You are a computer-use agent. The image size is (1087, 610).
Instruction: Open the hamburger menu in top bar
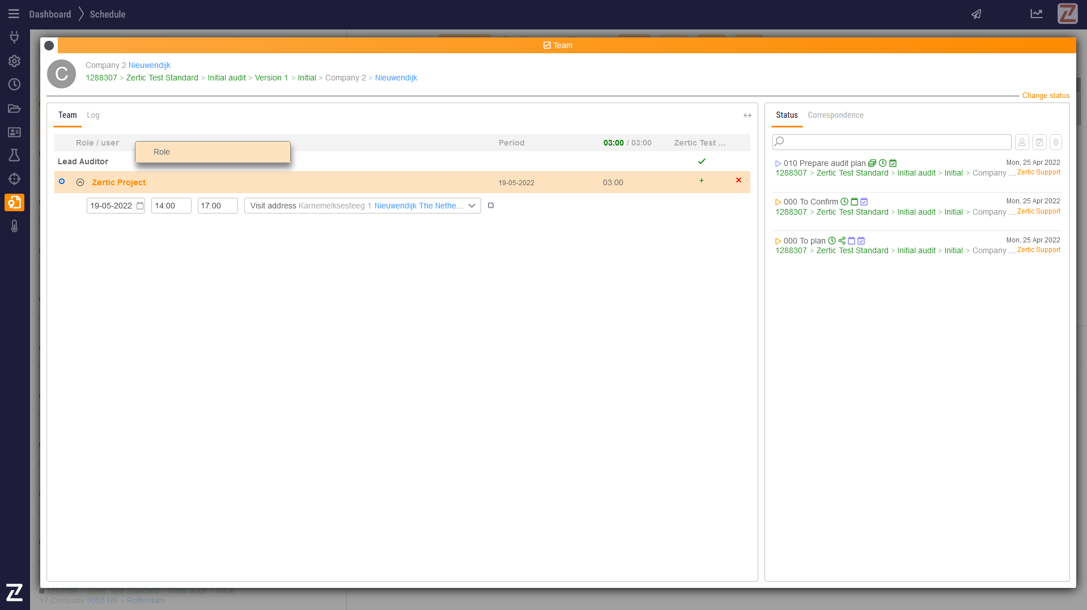(14, 14)
